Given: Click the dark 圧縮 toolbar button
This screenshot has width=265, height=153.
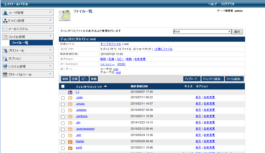Looking at the screenshot, I should [x=74, y=79].
